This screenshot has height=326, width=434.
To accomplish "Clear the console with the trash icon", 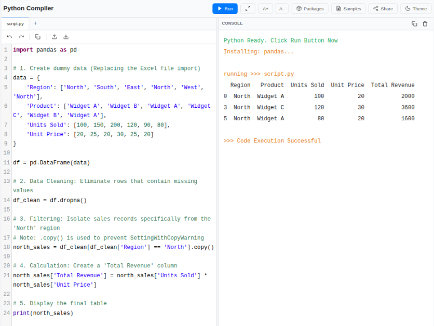I will tap(425, 23).
